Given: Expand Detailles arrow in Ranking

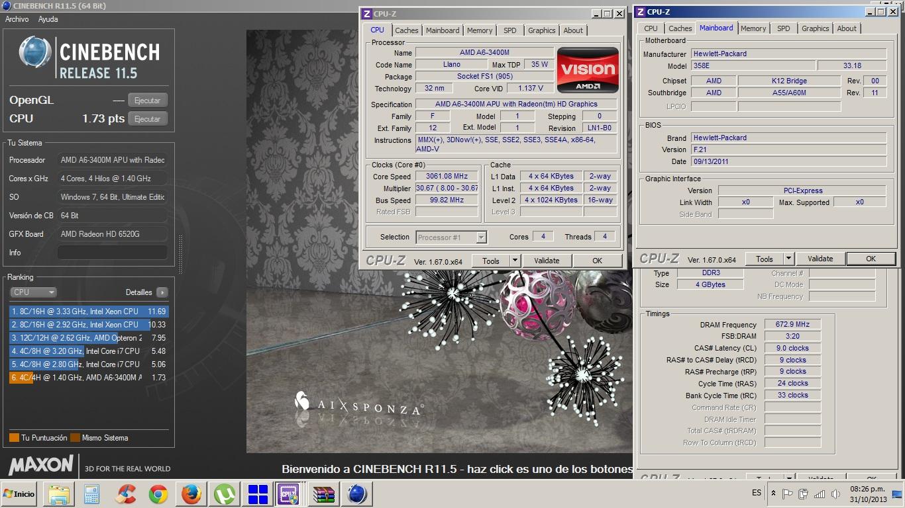Looking at the screenshot, I should [162, 292].
